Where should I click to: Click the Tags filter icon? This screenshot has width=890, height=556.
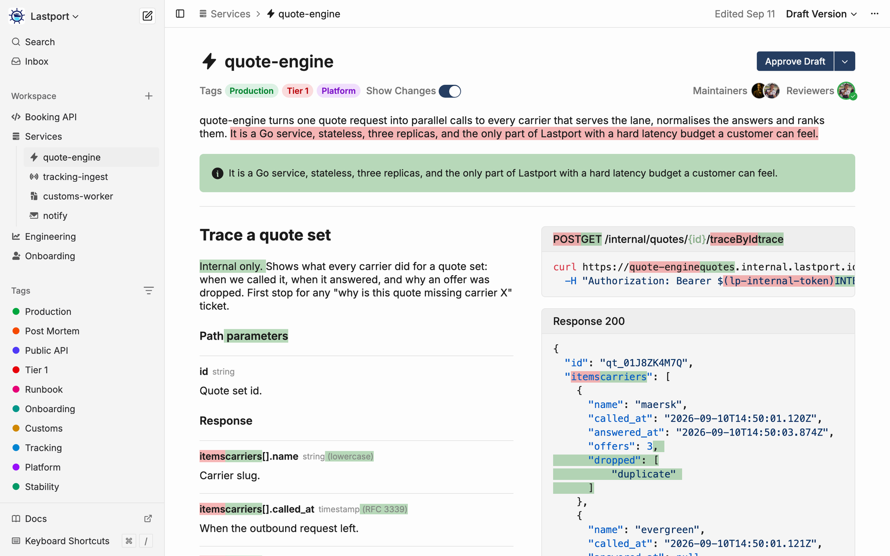pyautogui.click(x=149, y=291)
